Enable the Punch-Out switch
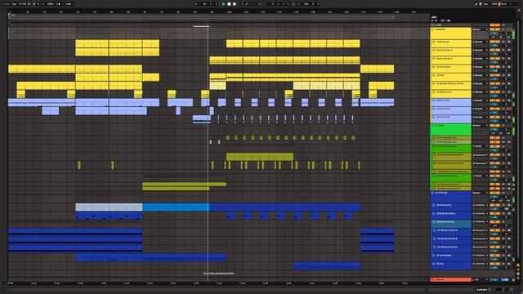523x294 pixels. pyautogui.click(x=298, y=4)
